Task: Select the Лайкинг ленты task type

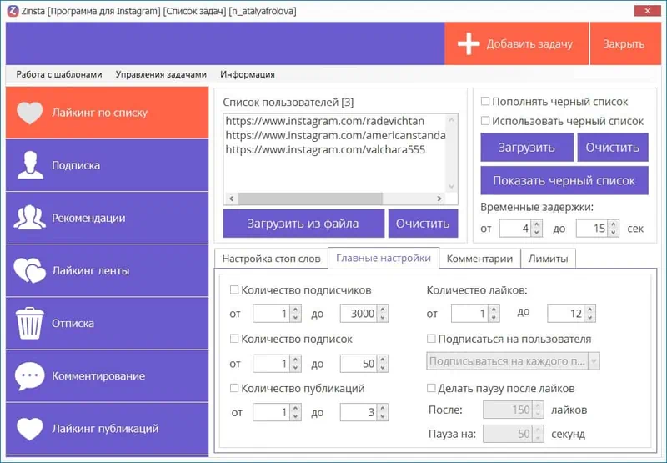Action: click(x=108, y=270)
